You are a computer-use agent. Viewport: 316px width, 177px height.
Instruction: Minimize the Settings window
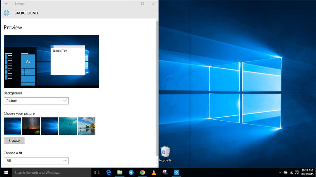pos(132,4)
